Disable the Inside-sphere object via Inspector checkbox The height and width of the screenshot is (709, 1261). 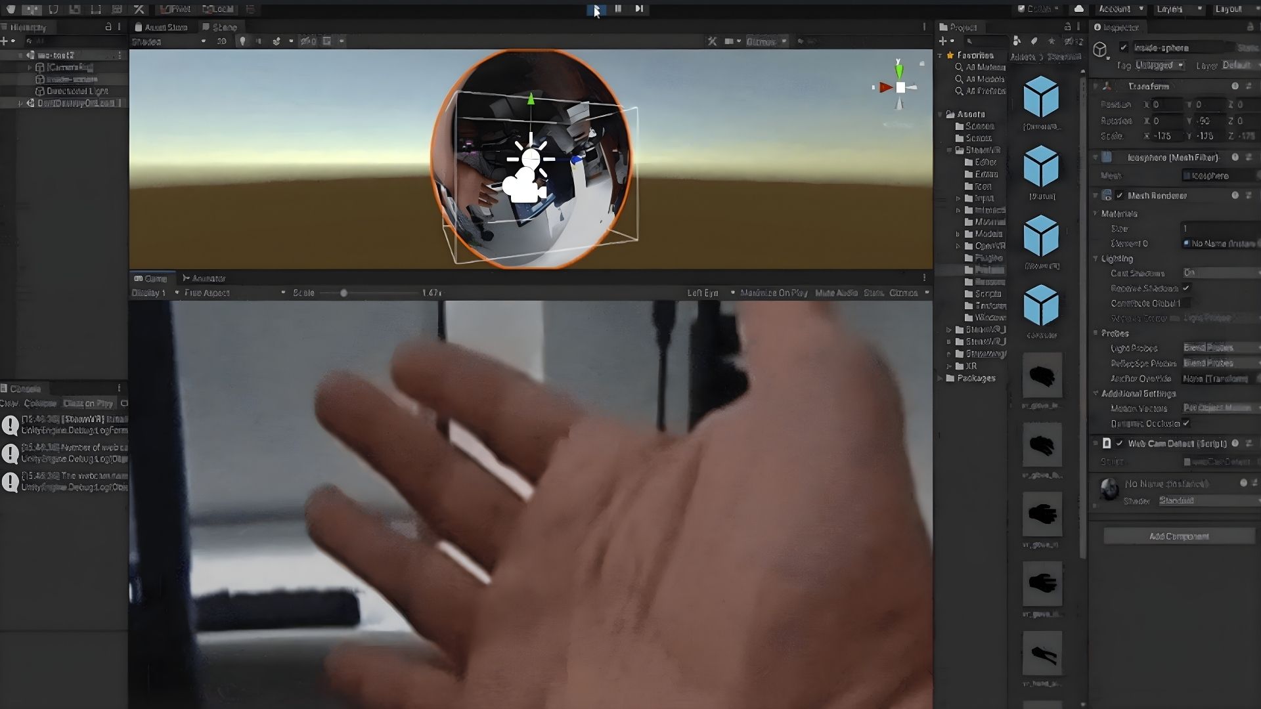point(1124,47)
